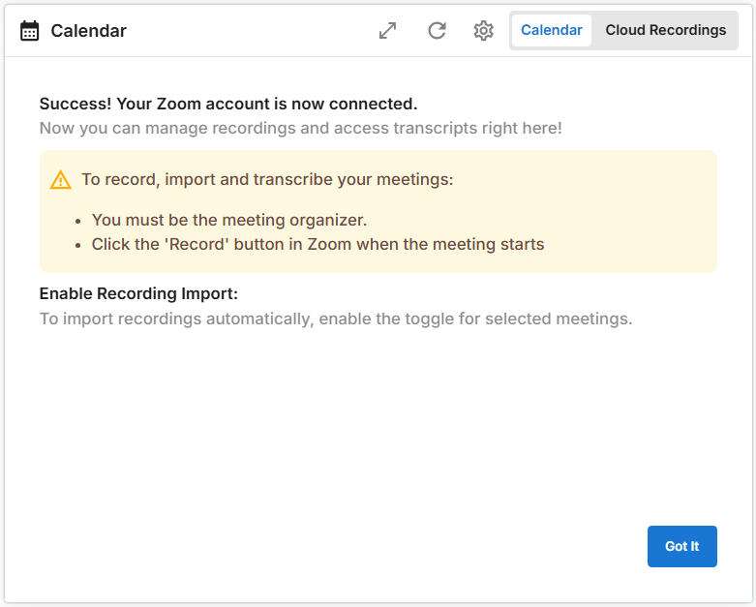This screenshot has width=756, height=607.
Task: Click 'To import recordings automatically' description
Action: tap(336, 319)
